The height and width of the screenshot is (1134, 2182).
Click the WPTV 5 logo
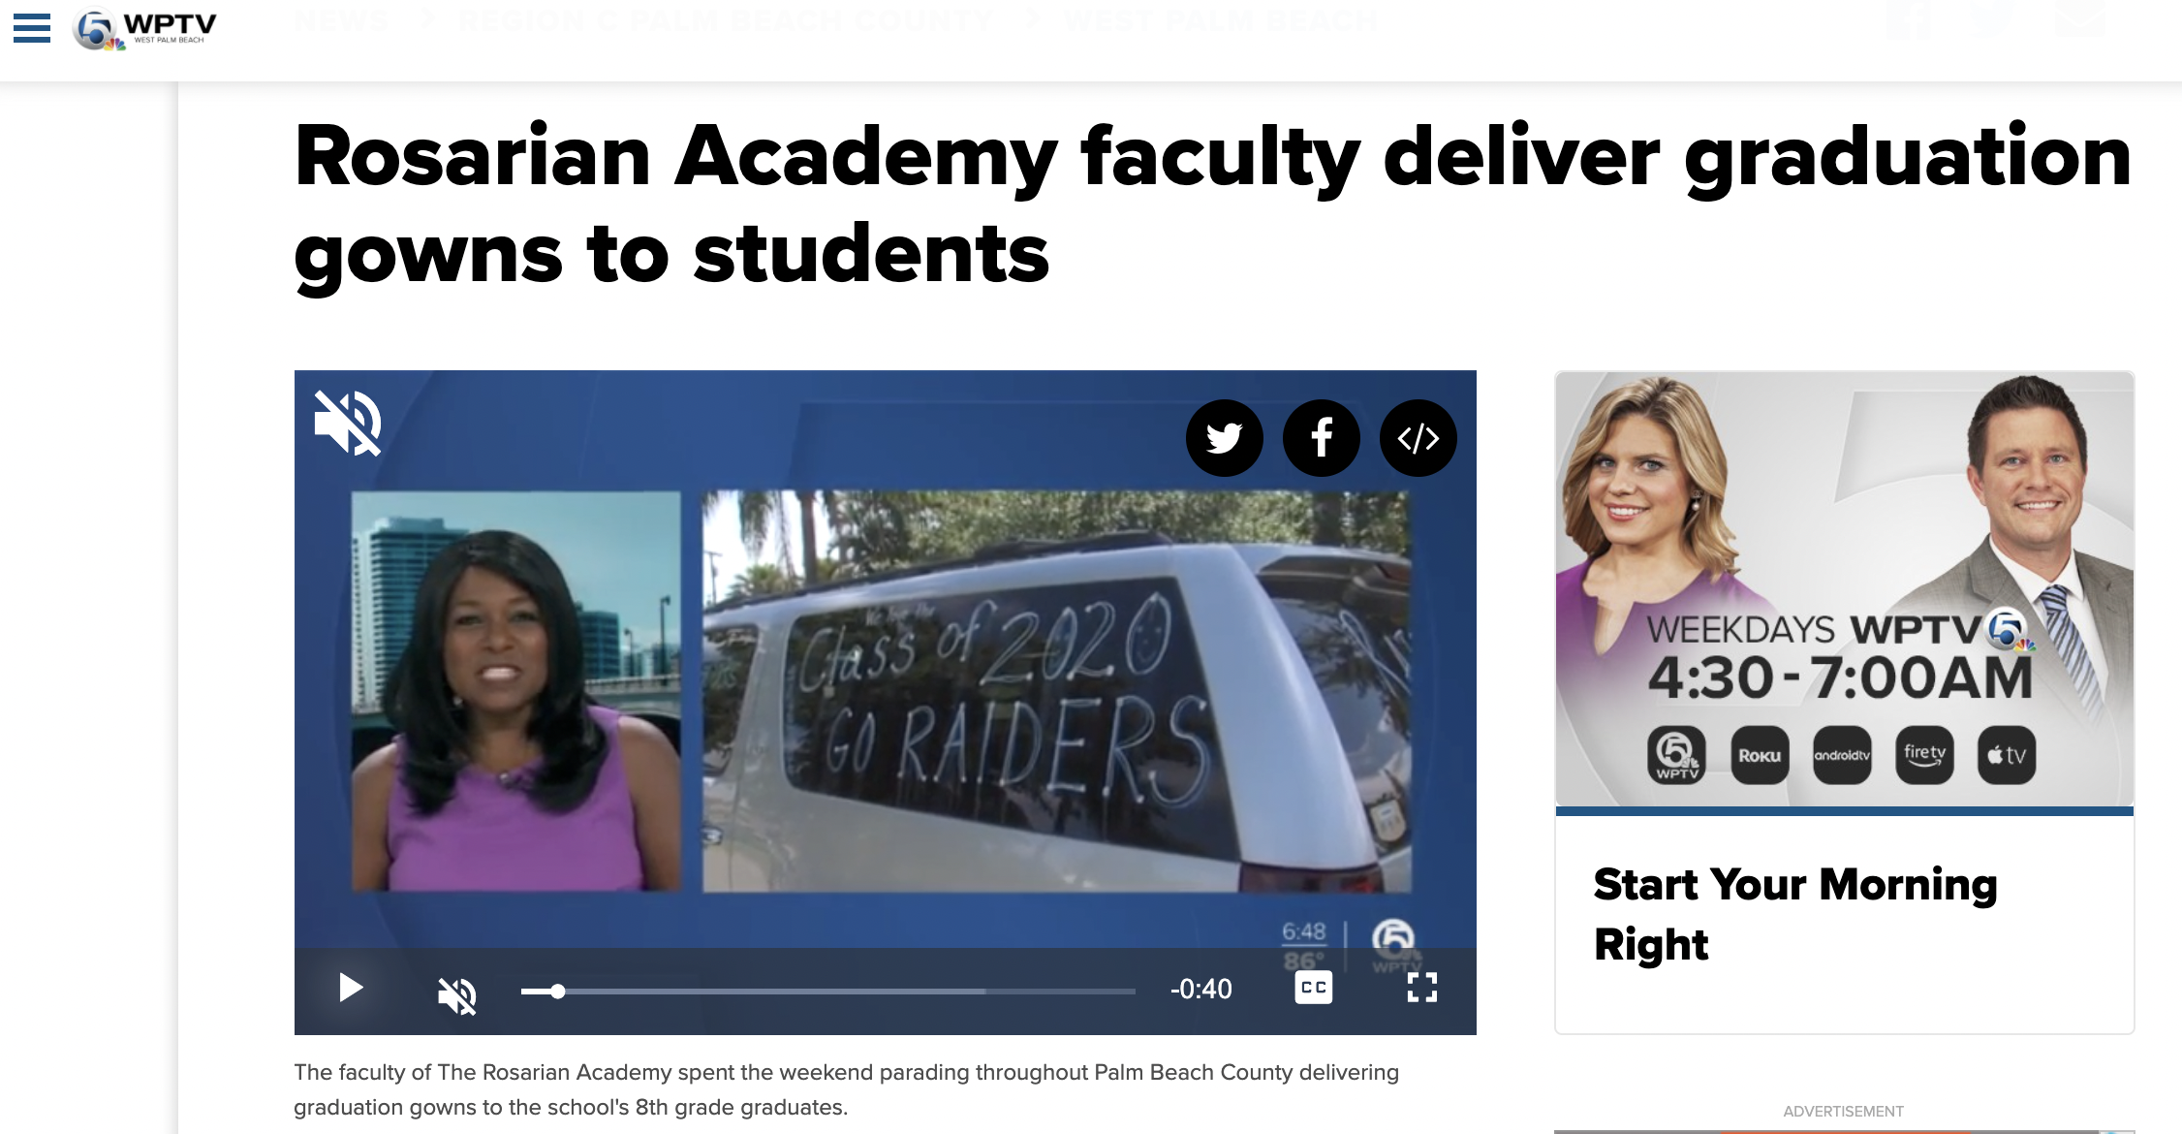pyautogui.click(x=144, y=30)
